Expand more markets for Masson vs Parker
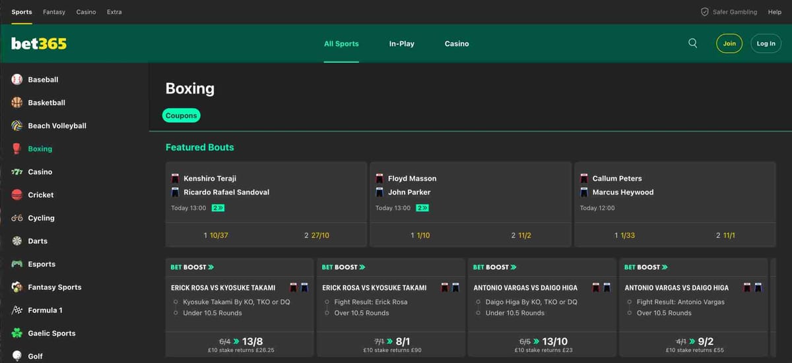792x363 pixels. pyautogui.click(x=422, y=208)
